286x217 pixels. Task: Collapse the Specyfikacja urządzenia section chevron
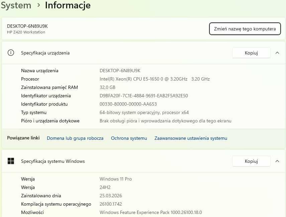(x=277, y=53)
